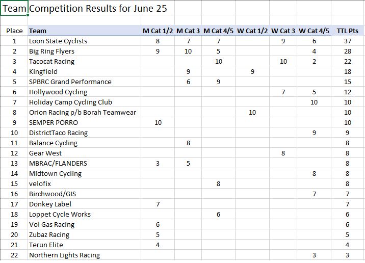
Task: Select the Donkey Label team cell
Action: tap(84, 204)
